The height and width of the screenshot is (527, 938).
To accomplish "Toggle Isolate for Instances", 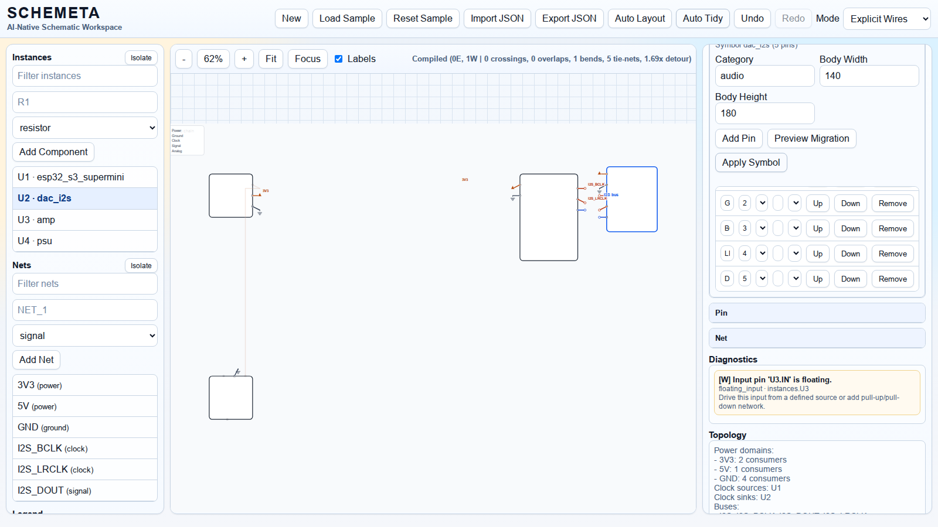I will point(141,57).
